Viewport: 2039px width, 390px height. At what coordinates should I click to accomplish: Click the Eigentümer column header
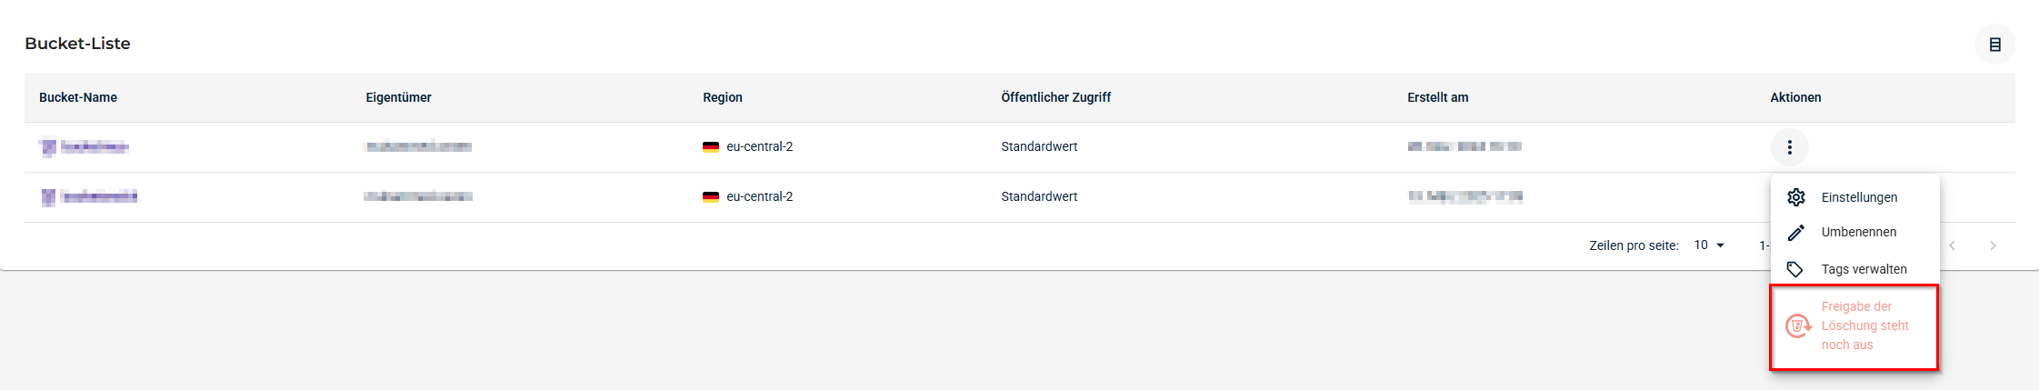coord(398,97)
